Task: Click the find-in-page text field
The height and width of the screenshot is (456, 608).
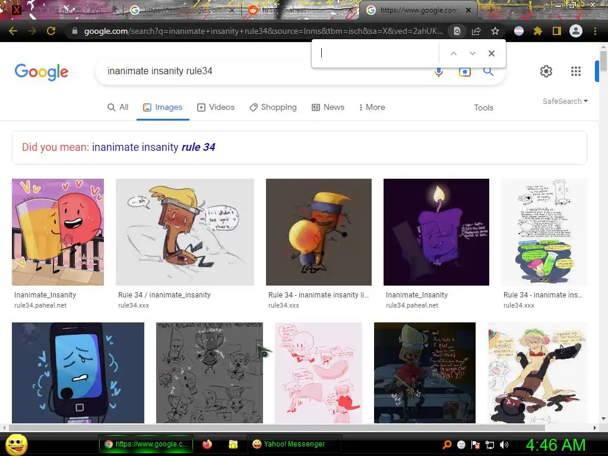Action: click(x=377, y=53)
